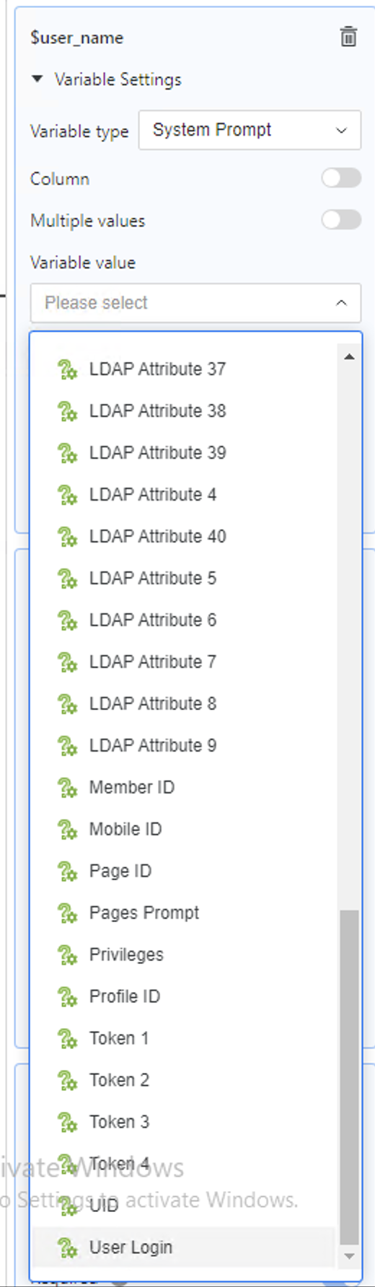
Task: Choose Profile ID option
Action: coord(184,996)
